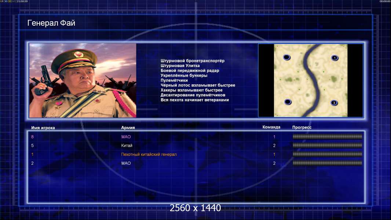Click the Китай army entry
The width and height of the screenshot is (391, 220).
[x=127, y=146]
